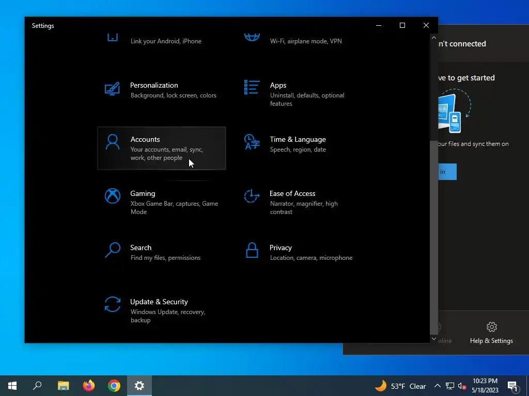
Task: Click 'Find my files, permissions' text
Action: [165, 258]
